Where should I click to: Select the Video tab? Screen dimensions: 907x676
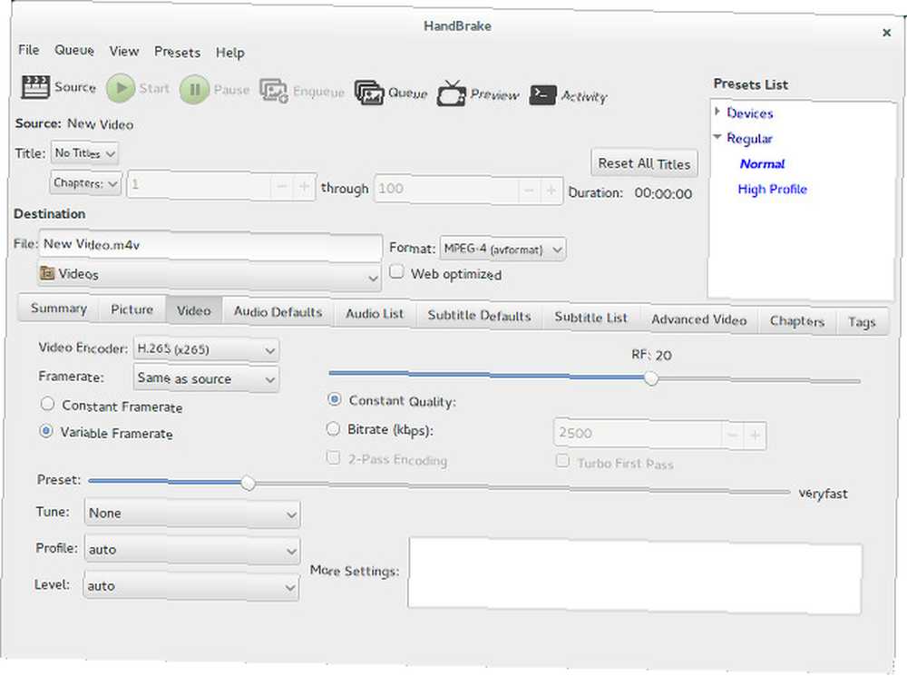pyautogui.click(x=194, y=311)
